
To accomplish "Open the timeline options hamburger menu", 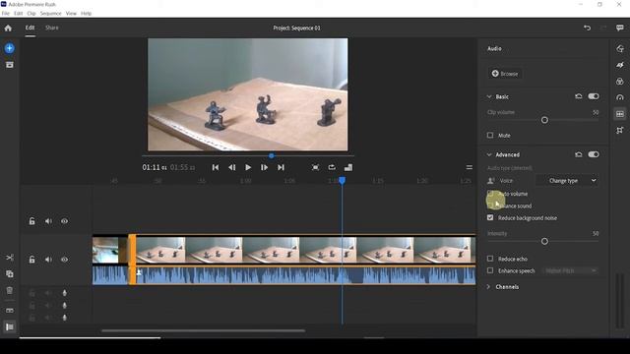I will 469,167.
